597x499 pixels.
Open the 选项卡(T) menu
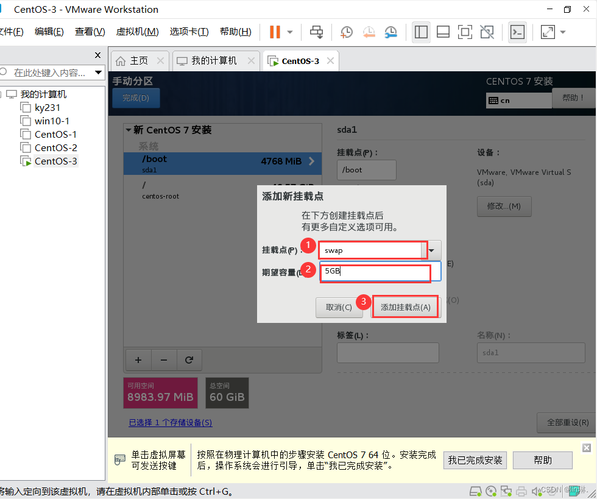point(189,32)
